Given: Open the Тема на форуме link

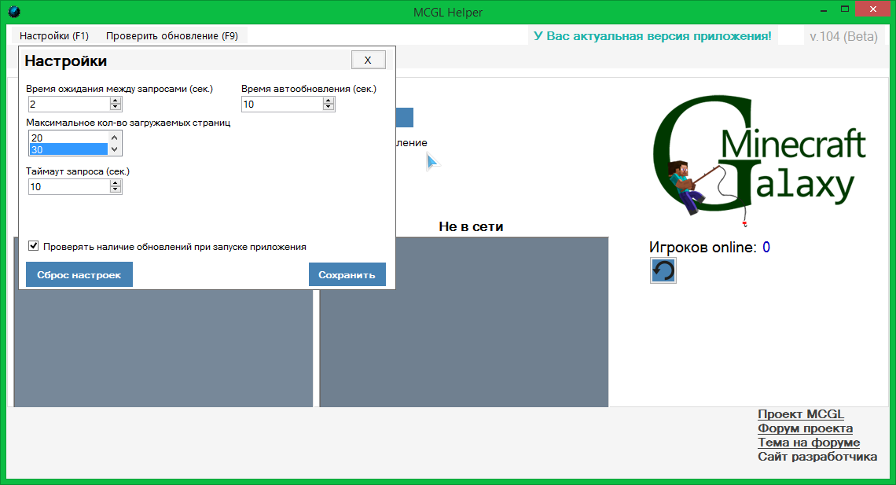Looking at the screenshot, I should [809, 443].
